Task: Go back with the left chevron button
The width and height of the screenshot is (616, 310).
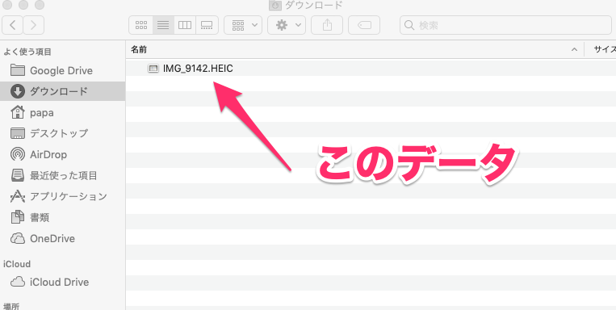Action: (x=13, y=26)
